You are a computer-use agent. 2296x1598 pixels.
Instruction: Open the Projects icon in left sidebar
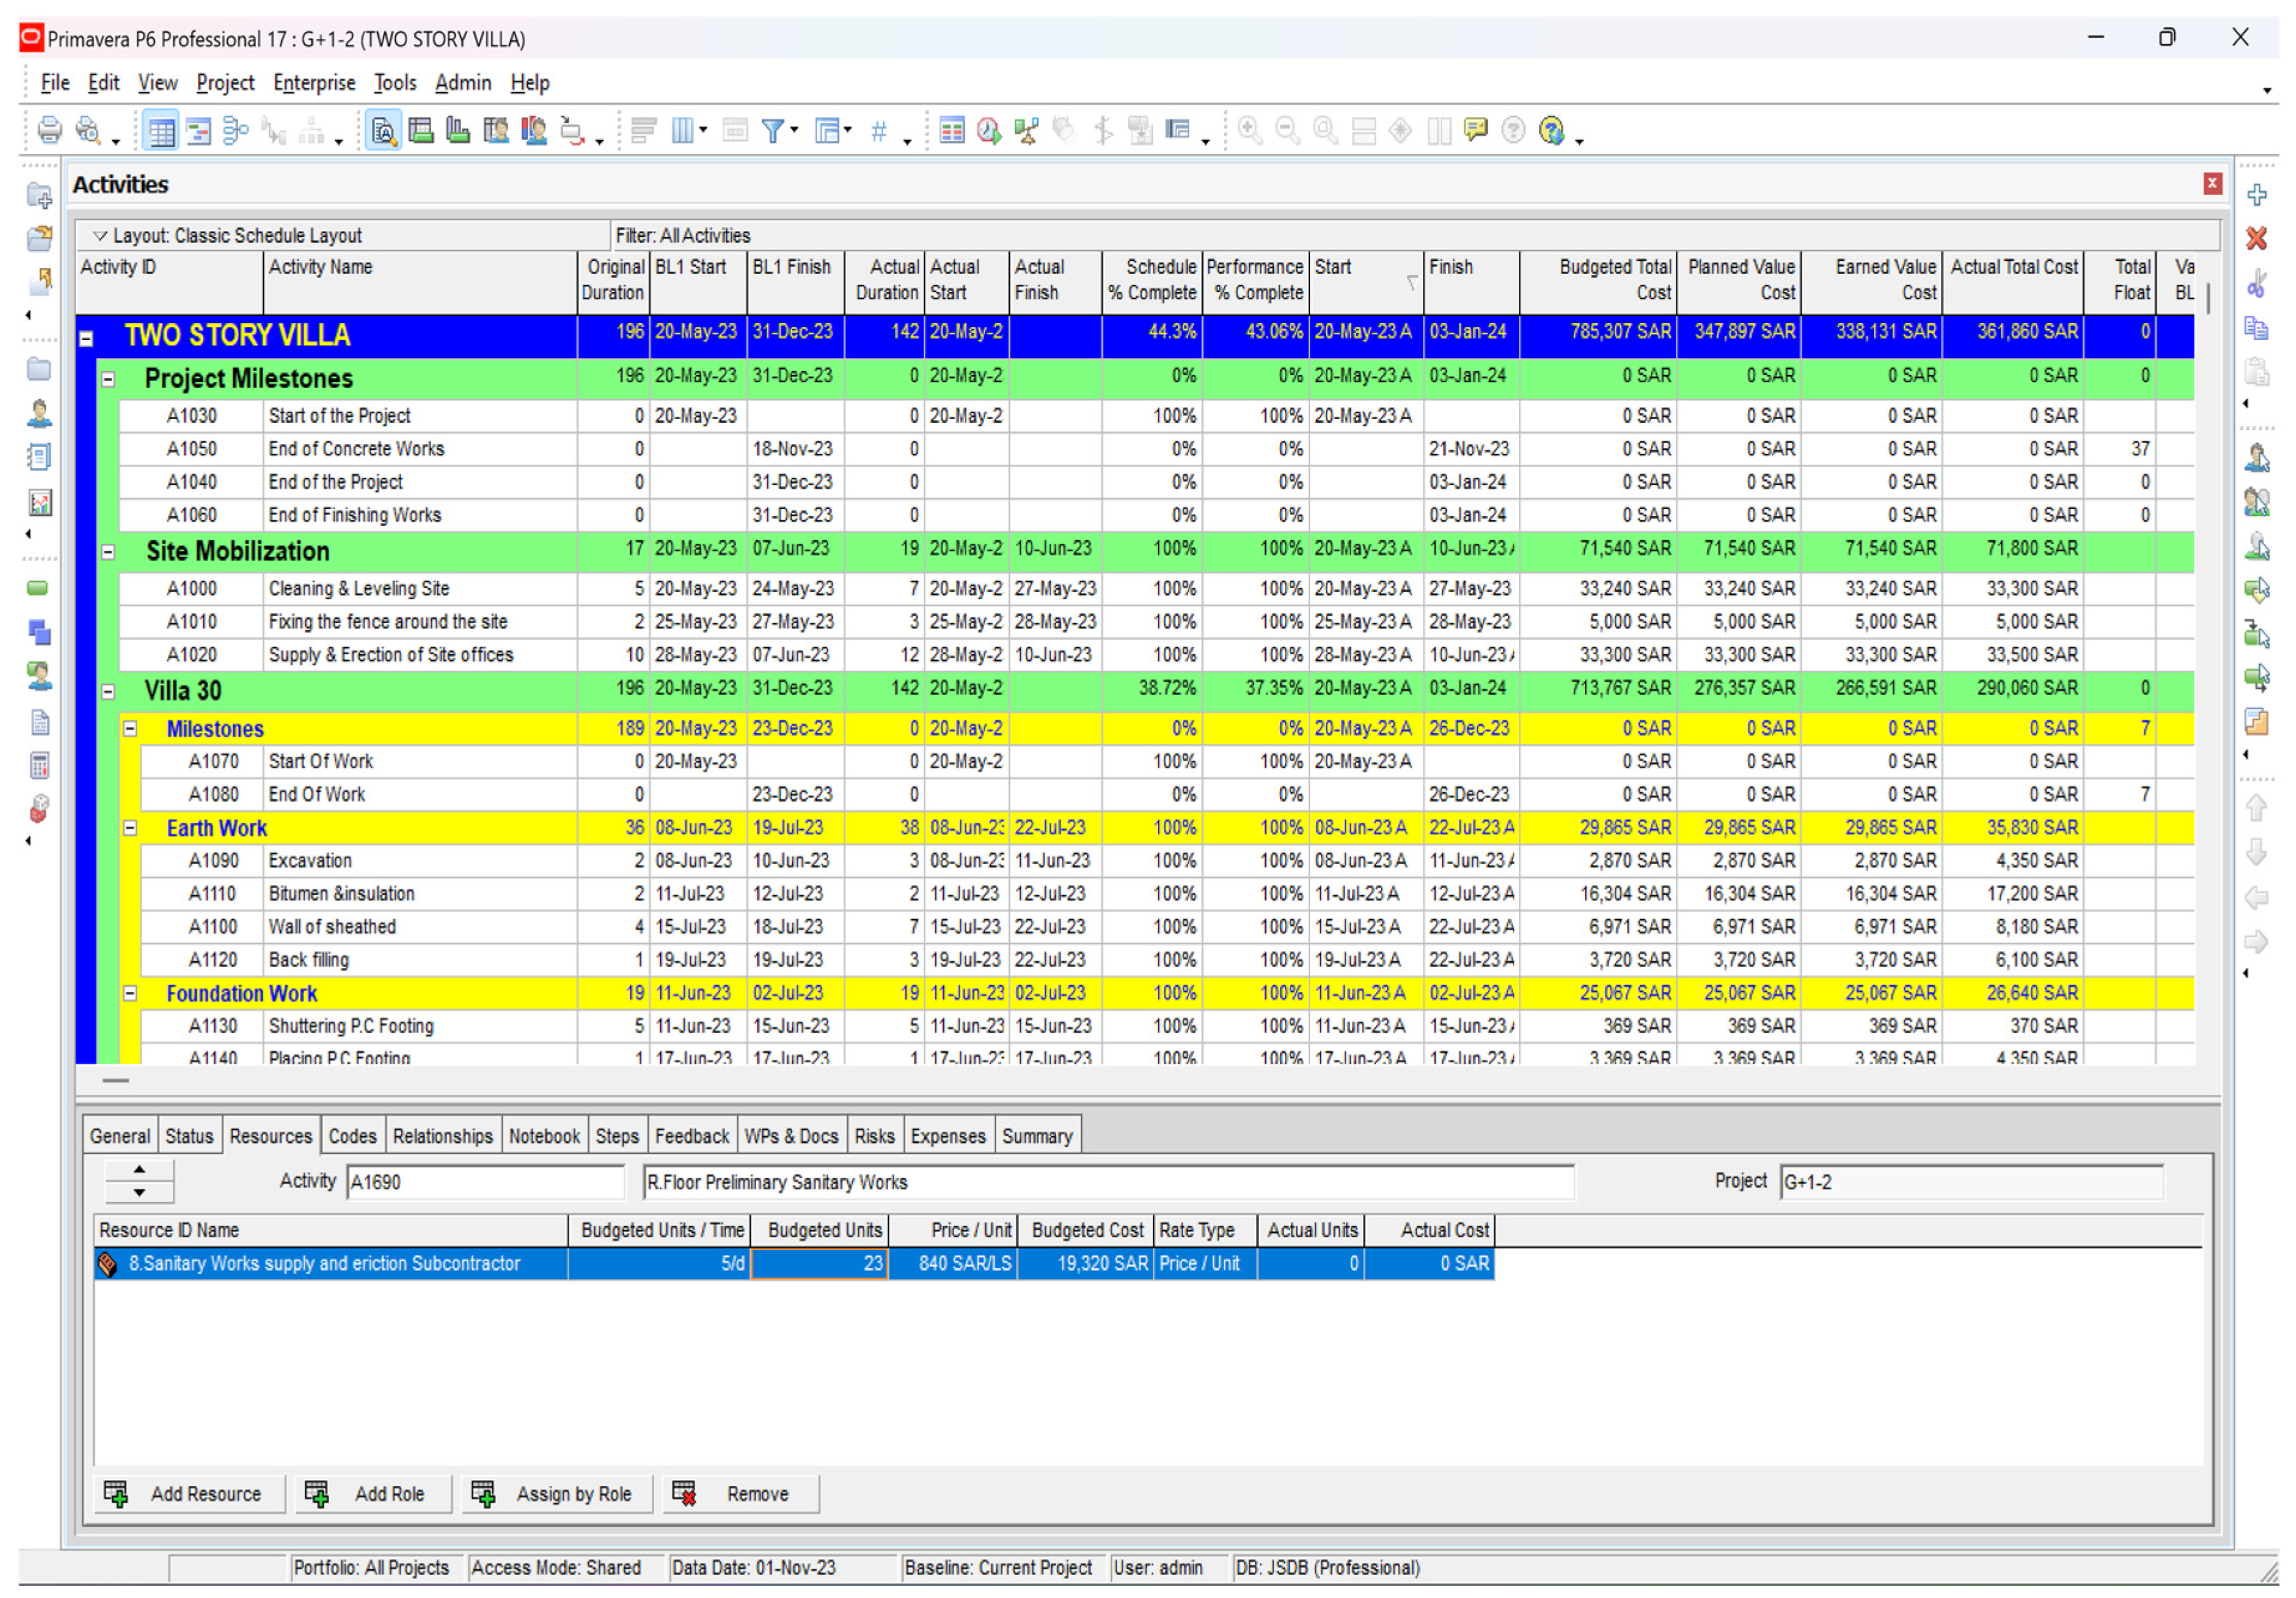pos(39,370)
